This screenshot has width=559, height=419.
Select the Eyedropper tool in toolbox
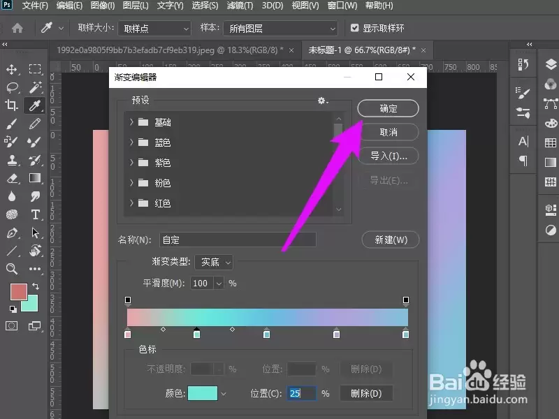pyautogui.click(x=35, y=105)
